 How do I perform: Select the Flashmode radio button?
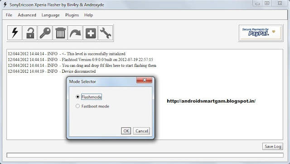[77, 97]
